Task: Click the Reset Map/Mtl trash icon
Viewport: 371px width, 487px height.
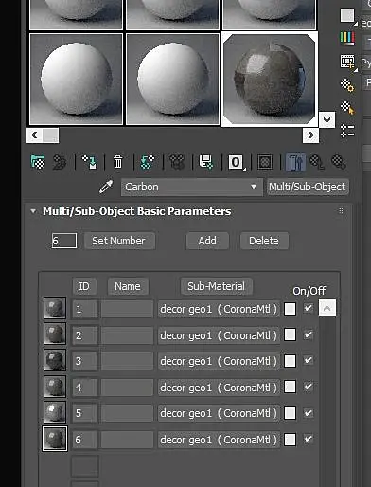Action: (x=118, y=162)
